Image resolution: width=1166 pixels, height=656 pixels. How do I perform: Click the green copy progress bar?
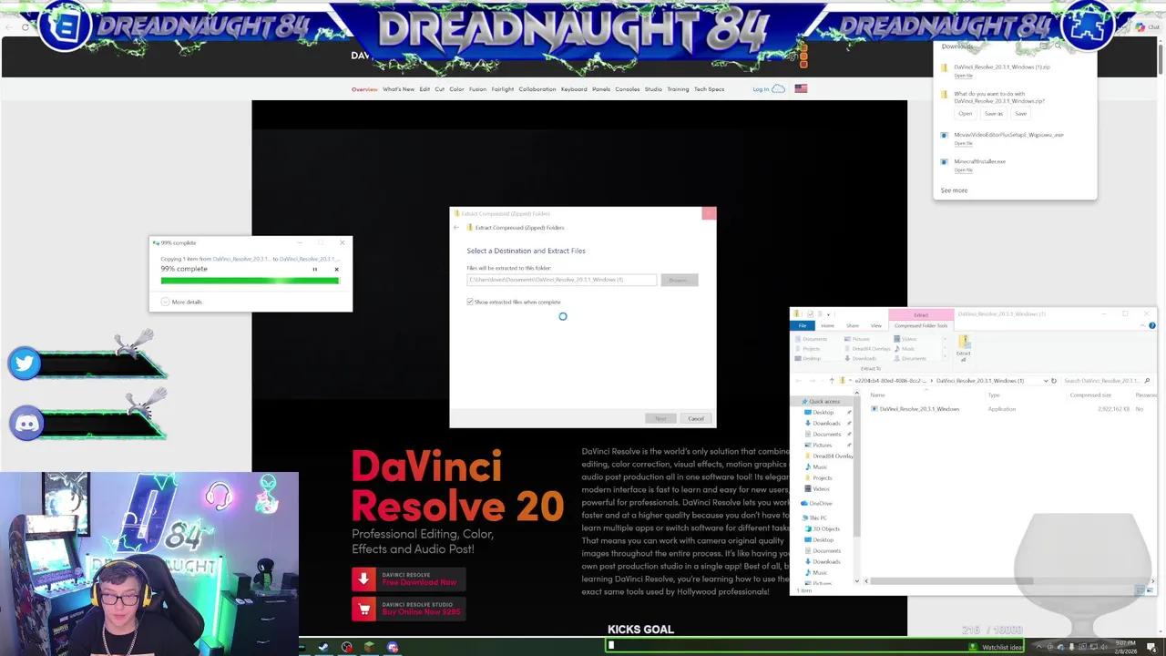250,281
